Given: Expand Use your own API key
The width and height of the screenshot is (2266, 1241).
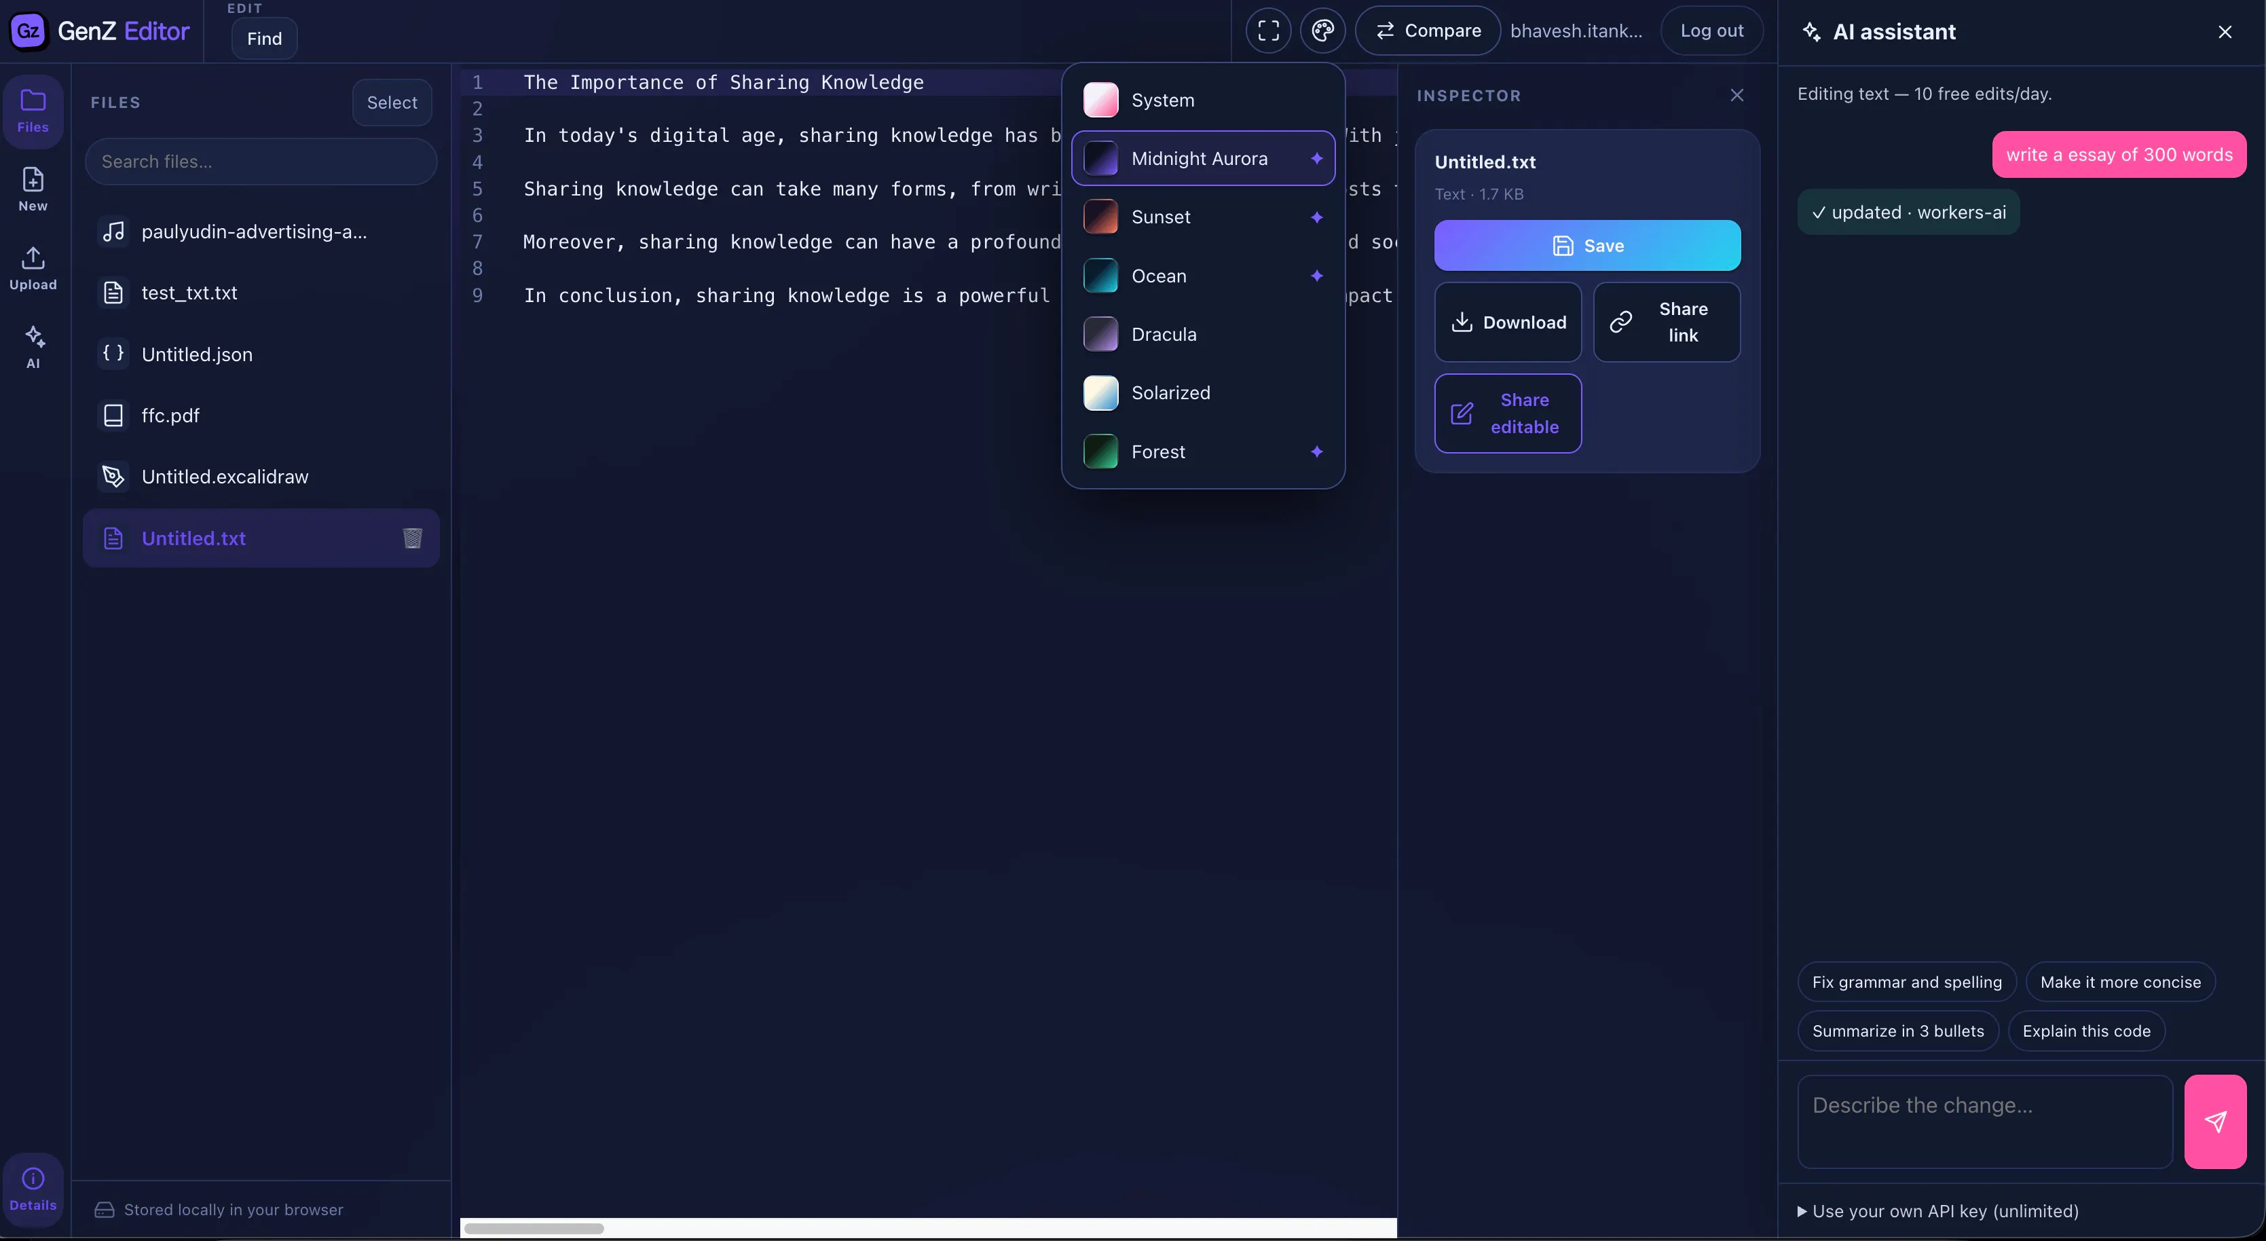Looking at the screenshot, I should tap(1938, 1211).
